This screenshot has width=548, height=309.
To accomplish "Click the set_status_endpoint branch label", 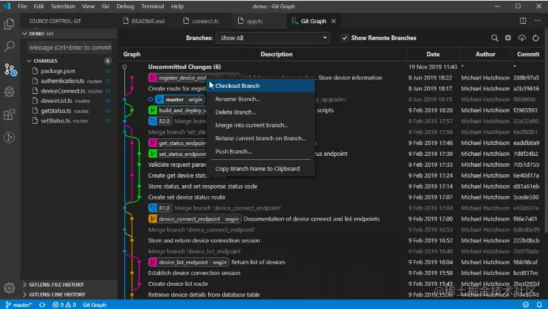I will tap(177, 154).
